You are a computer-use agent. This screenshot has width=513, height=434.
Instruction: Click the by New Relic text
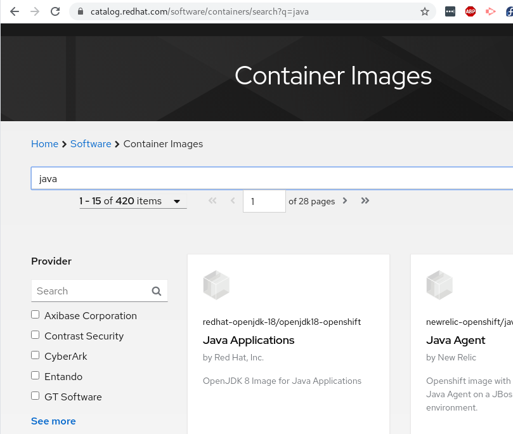tap(451, 357)
